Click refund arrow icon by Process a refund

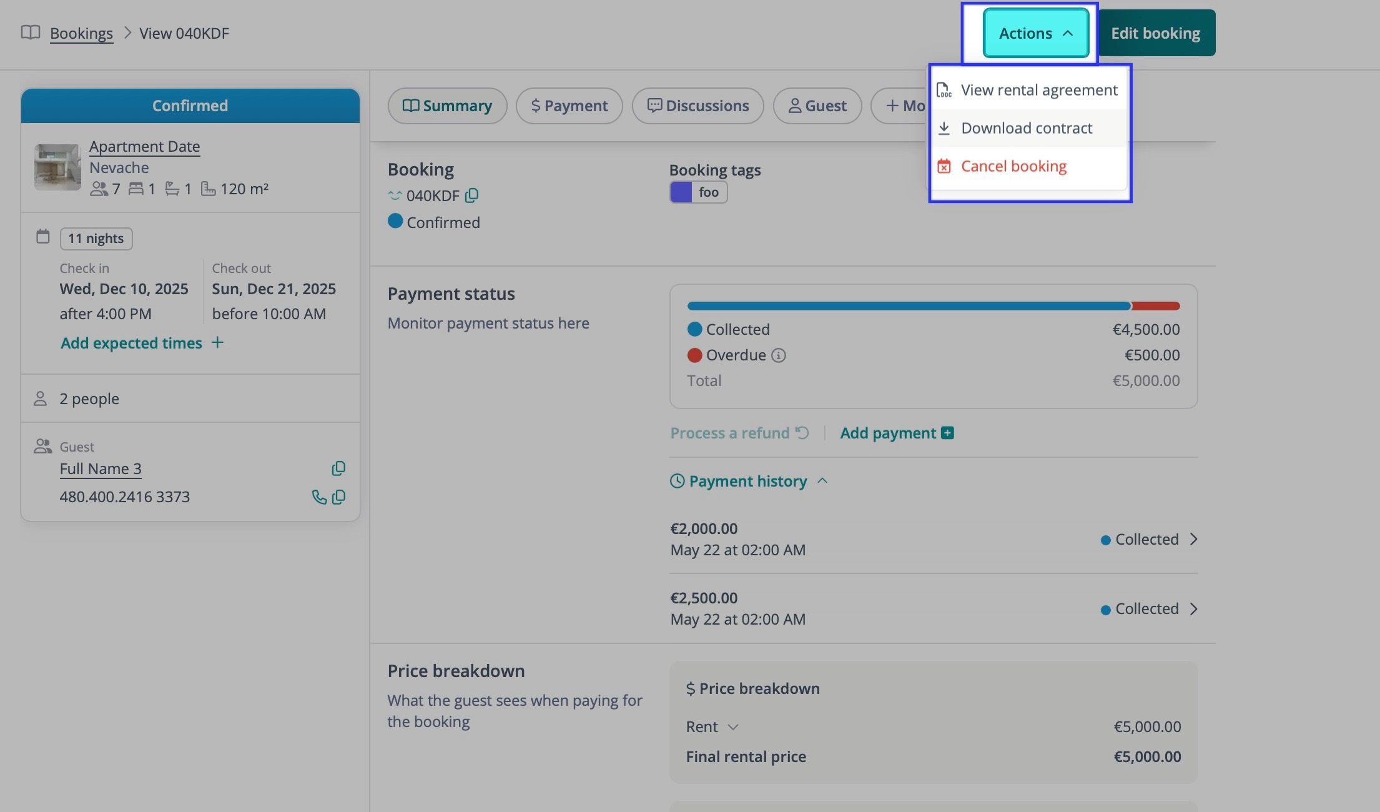pos(802,433)
